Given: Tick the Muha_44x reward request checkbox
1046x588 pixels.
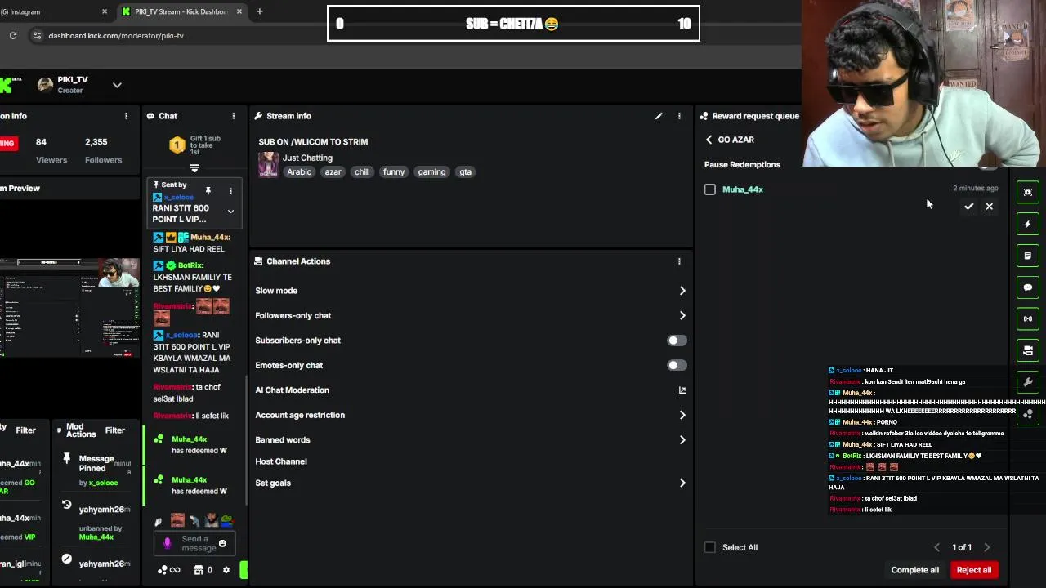Looking at the screenshot, I should tap(710, 189).
